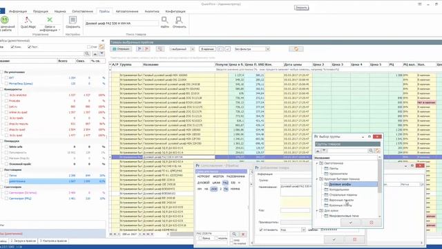The image size is (442, 249).
Task: Click the search magnifier in the group selection dialog
Action: tap(371, 151)
